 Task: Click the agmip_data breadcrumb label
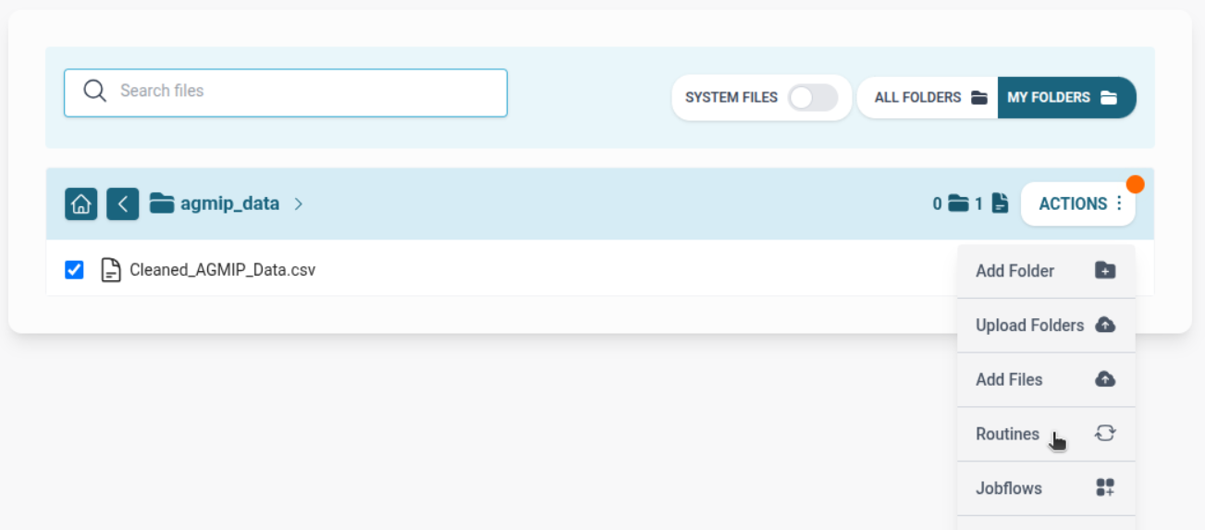[x=229, y=203]
